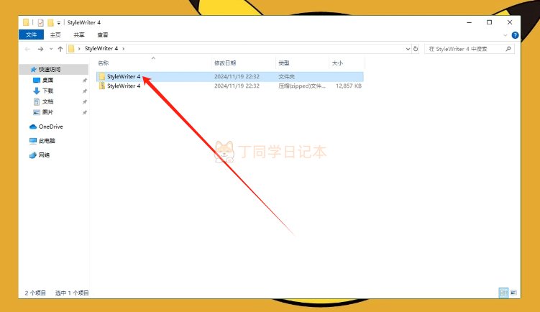Click the StyleWriter 4 breadcrumb segment

(101, 49)
